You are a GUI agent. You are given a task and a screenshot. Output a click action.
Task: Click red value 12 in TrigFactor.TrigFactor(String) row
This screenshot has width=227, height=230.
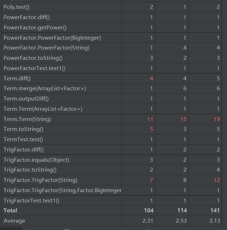[217, 180]
